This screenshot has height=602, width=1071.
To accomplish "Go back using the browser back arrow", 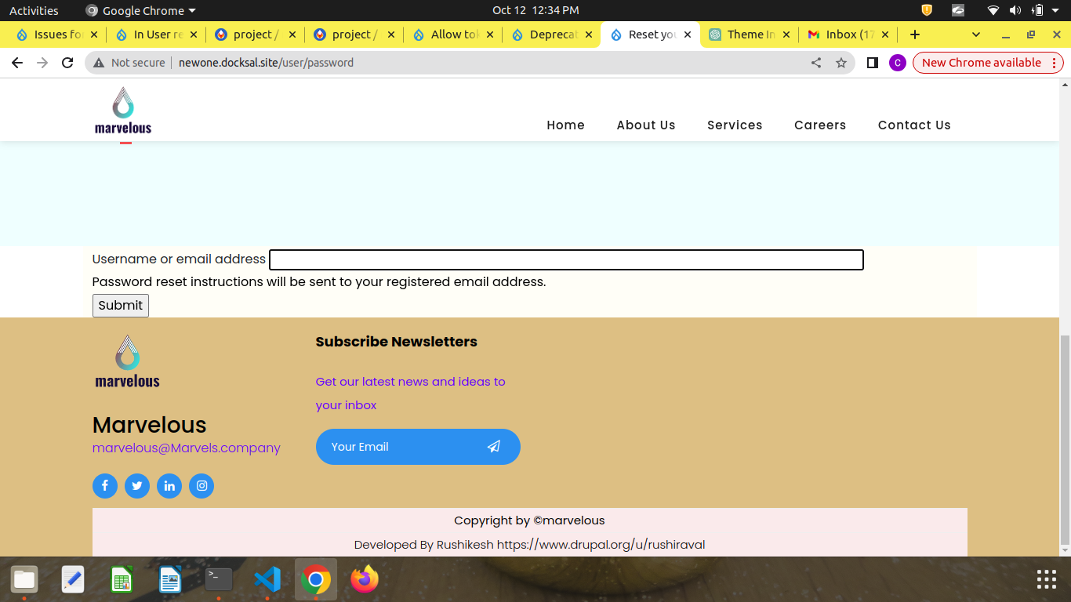I will (x=16, y=63).
